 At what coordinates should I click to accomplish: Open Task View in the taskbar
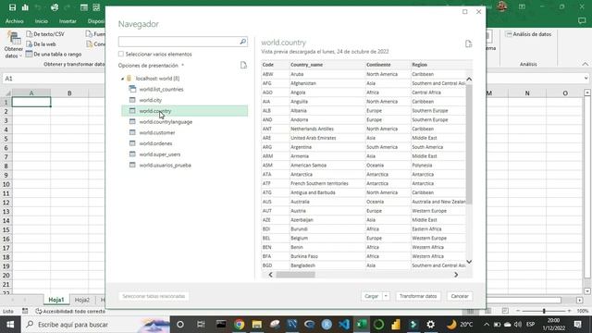[x=201, y=325]
